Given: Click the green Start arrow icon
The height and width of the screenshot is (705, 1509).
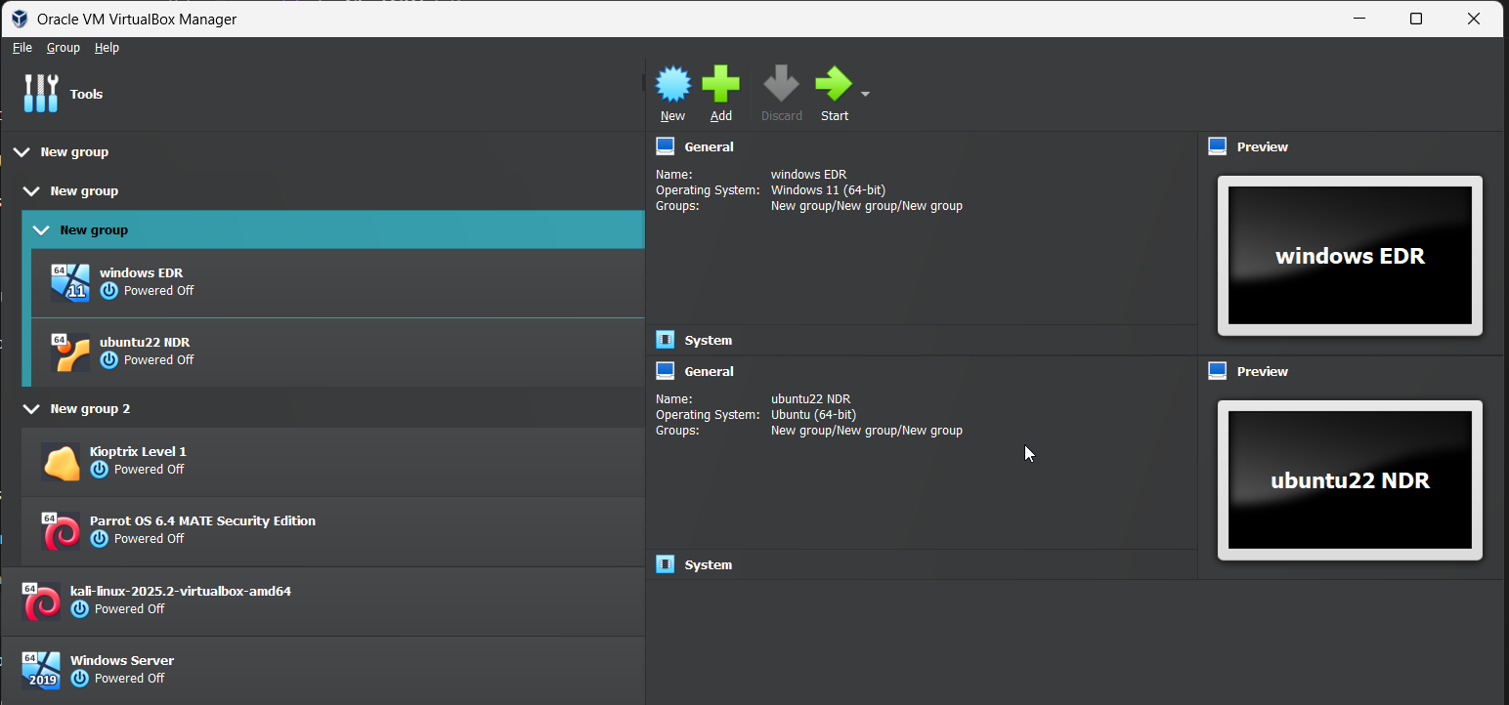Looking at the screenshot, I should coord(833,85).
